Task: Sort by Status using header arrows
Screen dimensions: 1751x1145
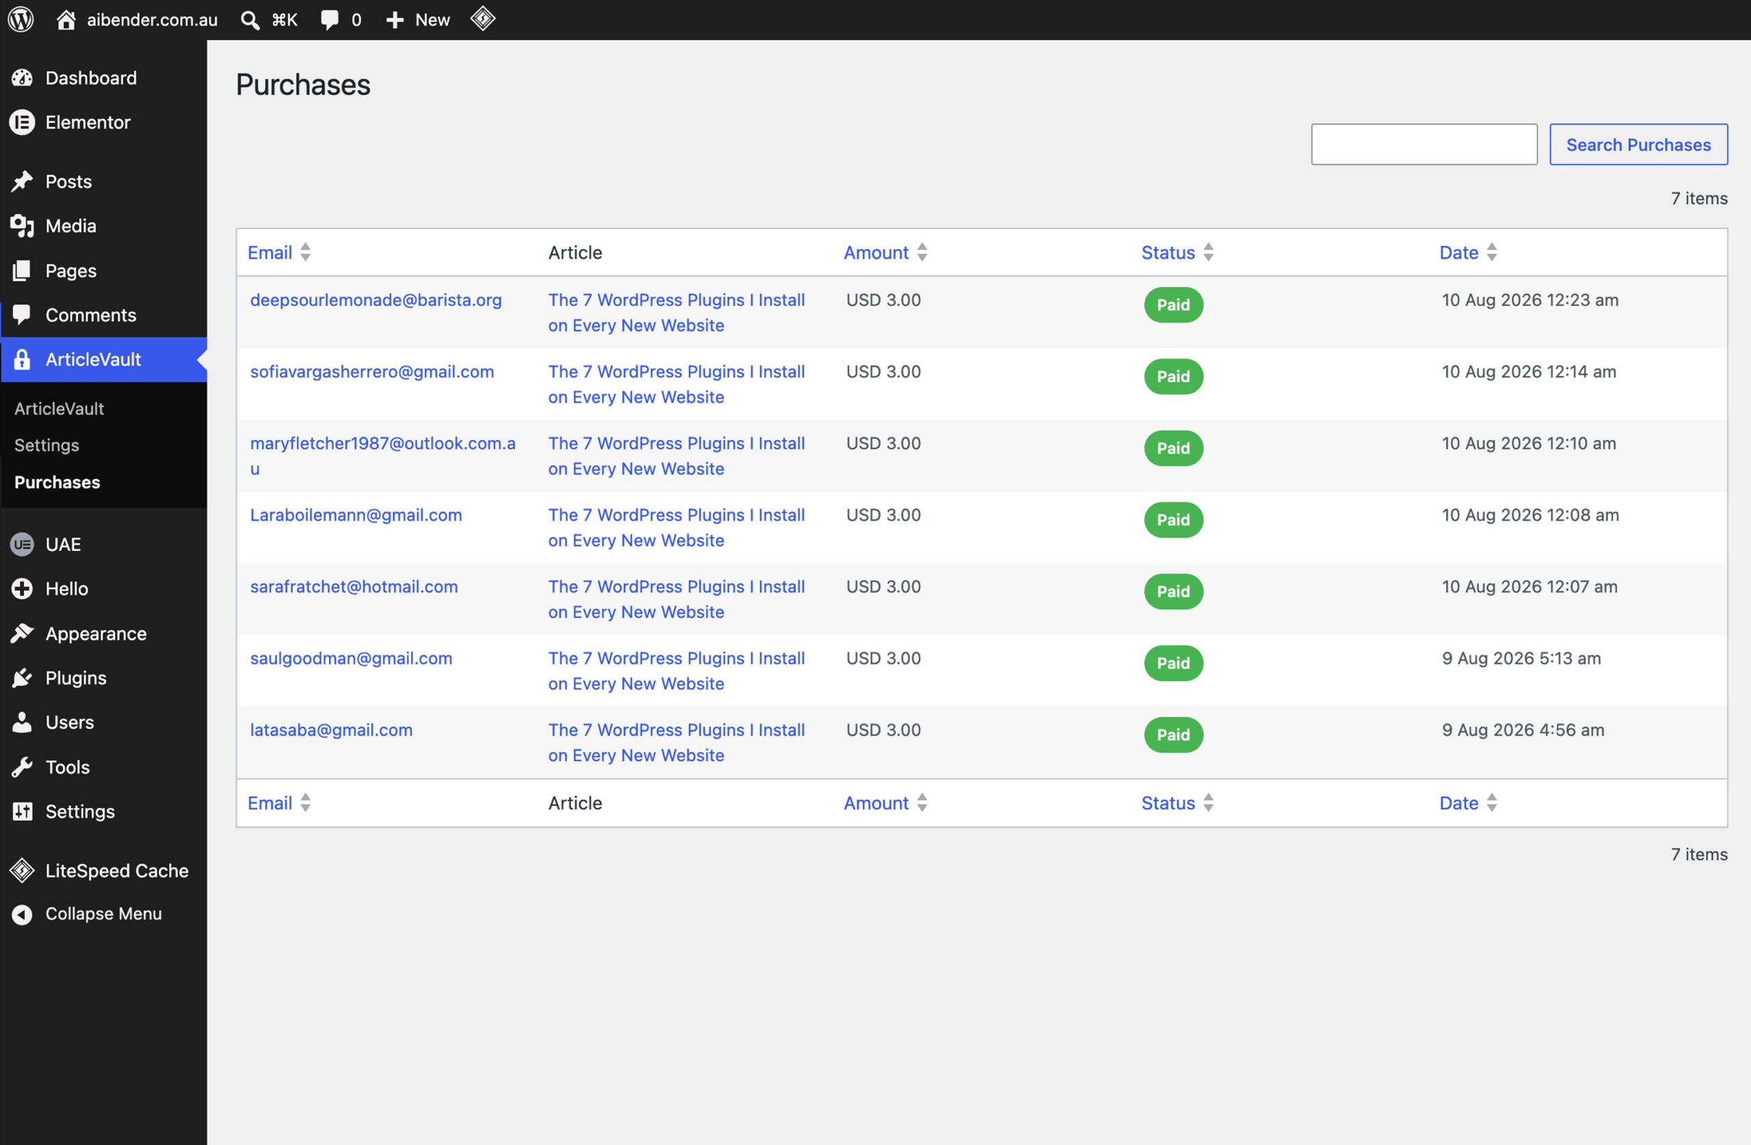Action: click(1208, 252)
